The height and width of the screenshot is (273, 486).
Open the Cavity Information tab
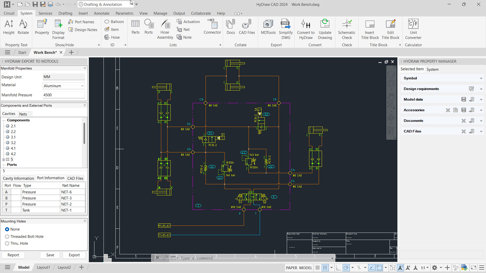(x=18, y=178)
